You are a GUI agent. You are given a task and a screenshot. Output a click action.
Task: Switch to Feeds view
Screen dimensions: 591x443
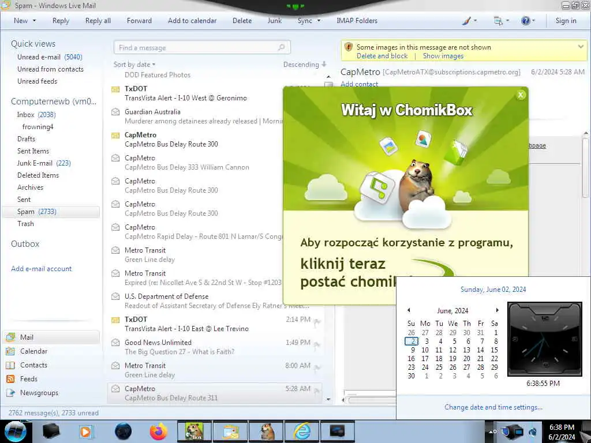click(29, 379)
